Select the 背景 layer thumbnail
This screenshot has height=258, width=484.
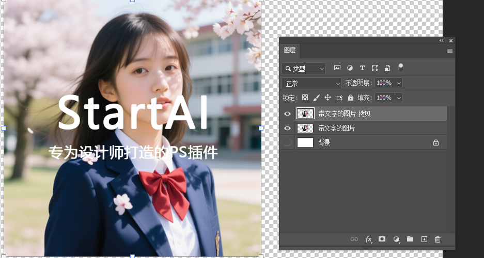click(305, 142)
